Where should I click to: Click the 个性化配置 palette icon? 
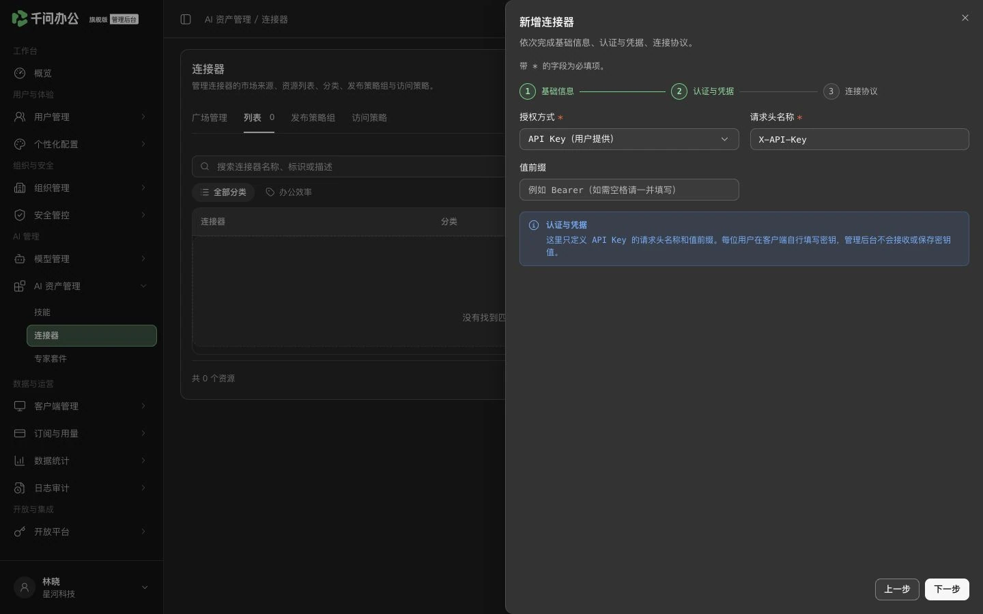[x=20, y=144]
